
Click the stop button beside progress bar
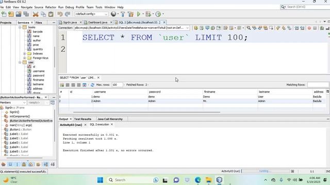292,171
